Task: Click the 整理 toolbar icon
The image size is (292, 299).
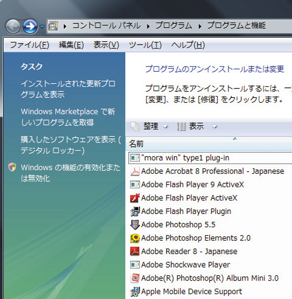Action: [135, 126]
